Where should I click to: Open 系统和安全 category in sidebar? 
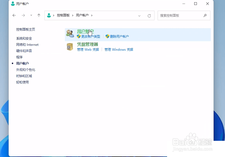tap(24, 38)
